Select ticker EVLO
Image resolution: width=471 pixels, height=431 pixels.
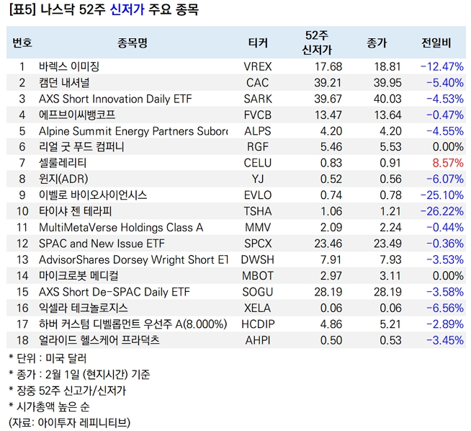pyautogui.click(x=258, y=195)
